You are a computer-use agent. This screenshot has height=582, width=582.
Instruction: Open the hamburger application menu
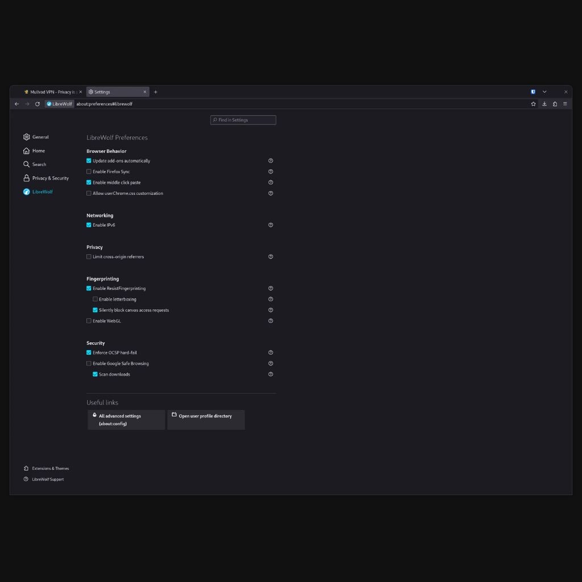565,104
